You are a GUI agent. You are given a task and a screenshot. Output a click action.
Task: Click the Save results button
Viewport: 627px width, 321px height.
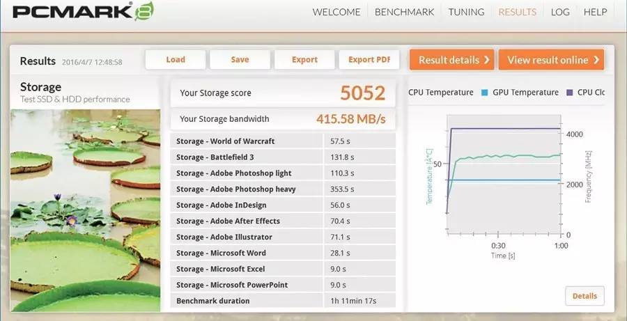(x=240, y=60)
